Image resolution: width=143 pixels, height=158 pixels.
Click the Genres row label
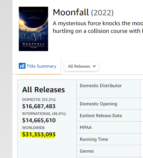point(87,151)
